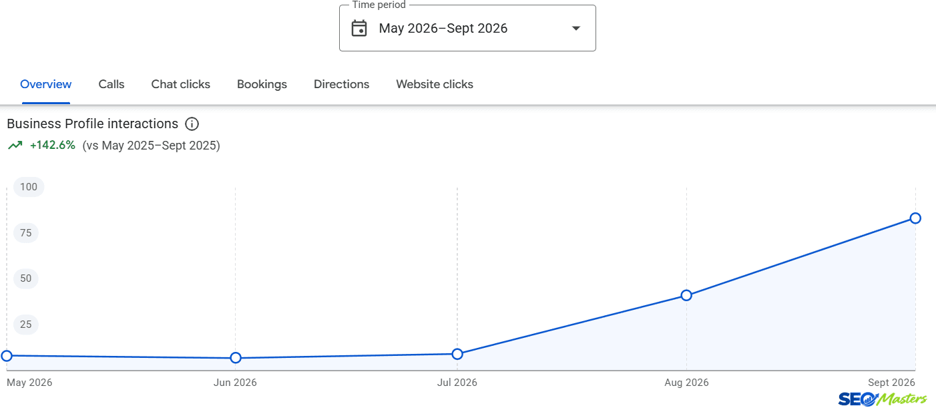This screenshot has width=936, height=414.
Task: Click the Sept 2026 data point on chart
Action: pyautogui.click(x=915, y=218)
